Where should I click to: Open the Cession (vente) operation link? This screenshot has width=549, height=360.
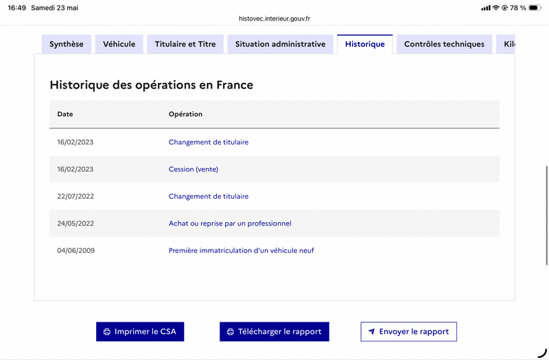point(194,169)
